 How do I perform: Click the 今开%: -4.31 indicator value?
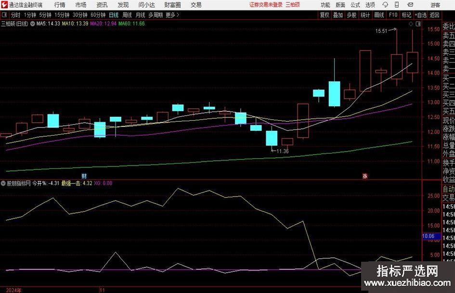[x=46, y=183]
